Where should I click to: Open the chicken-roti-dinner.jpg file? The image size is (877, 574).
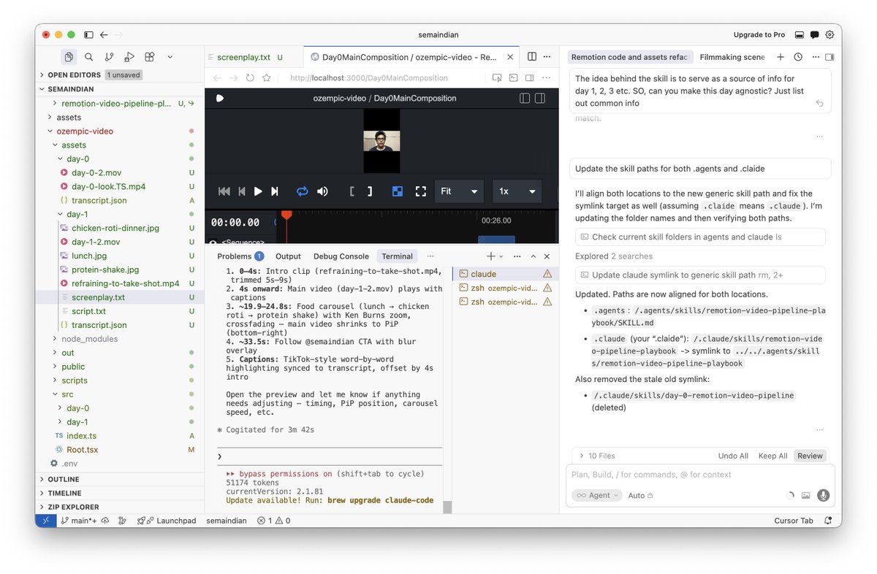point(115,228)
